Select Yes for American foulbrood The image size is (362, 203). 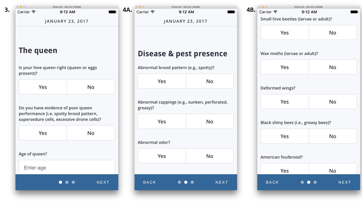285,170
